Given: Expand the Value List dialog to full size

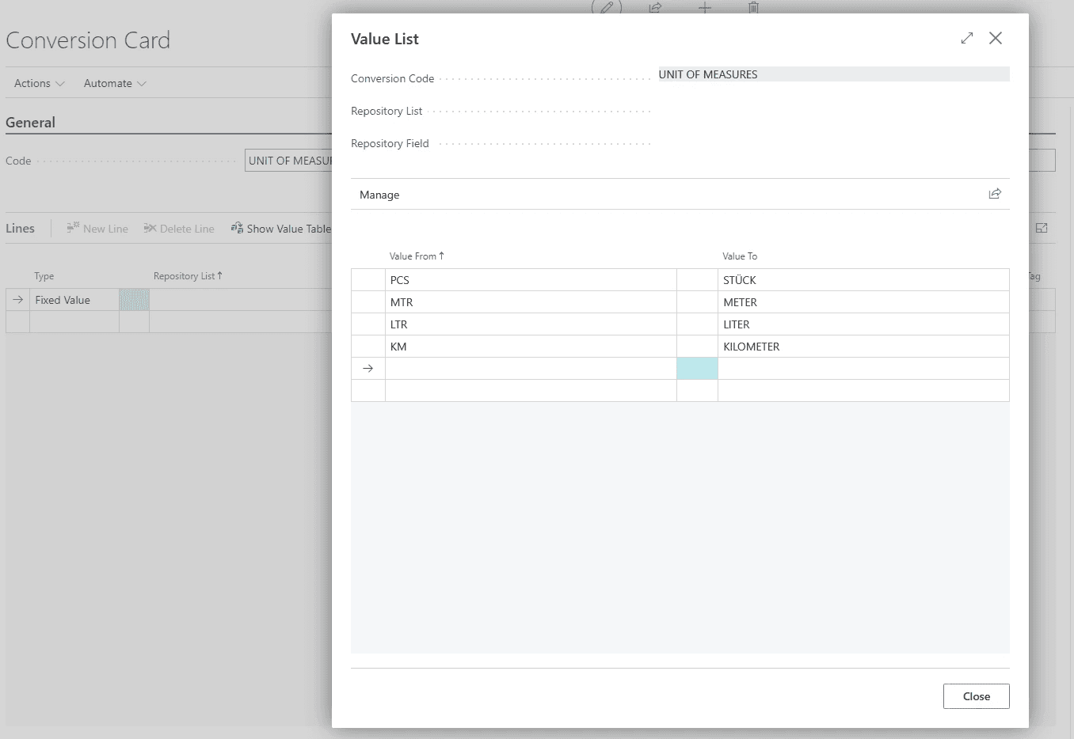Looking at the screenshot, I should click(x=967, y=38).
